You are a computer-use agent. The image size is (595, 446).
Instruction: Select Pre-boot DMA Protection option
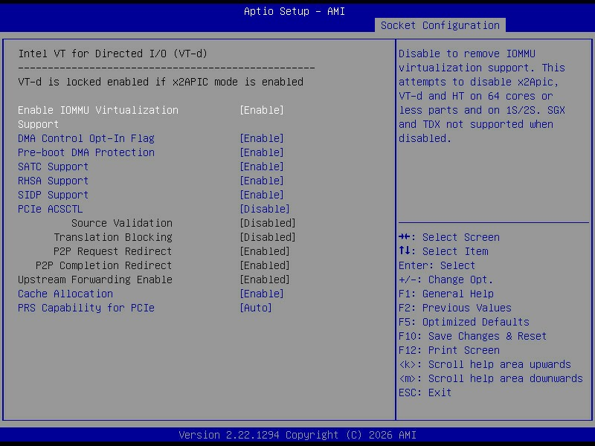tap(86, 152)
